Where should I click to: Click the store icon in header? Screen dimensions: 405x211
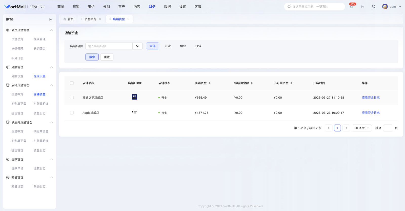pos(362,7)
